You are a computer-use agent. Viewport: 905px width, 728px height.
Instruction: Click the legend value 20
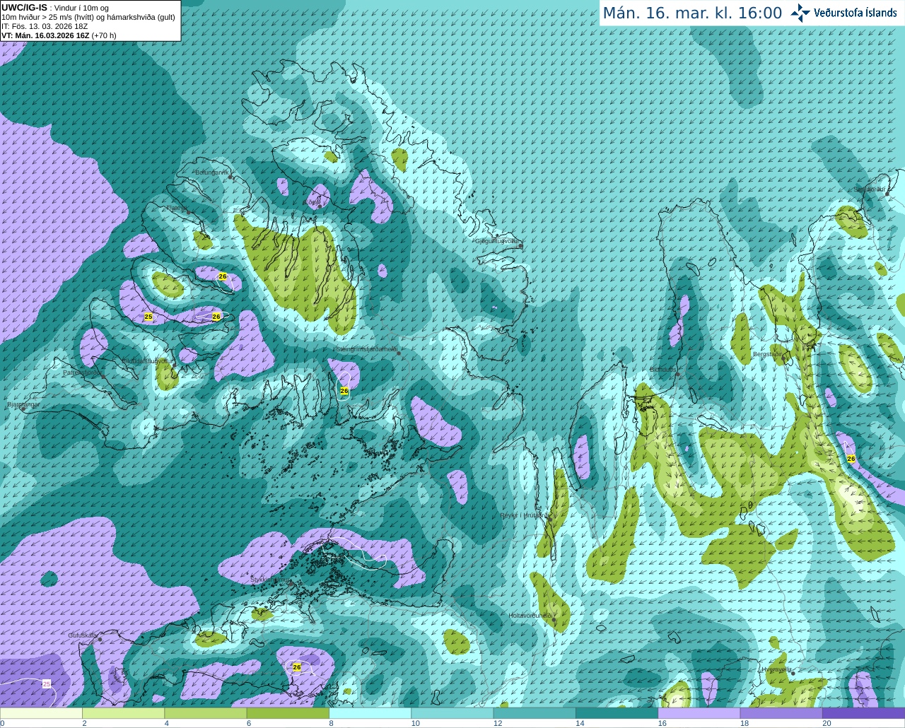coord(827,723)
